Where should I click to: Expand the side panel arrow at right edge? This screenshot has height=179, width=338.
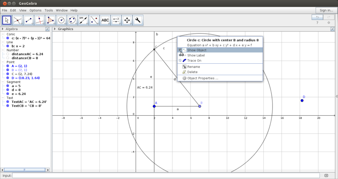(336, 96)
